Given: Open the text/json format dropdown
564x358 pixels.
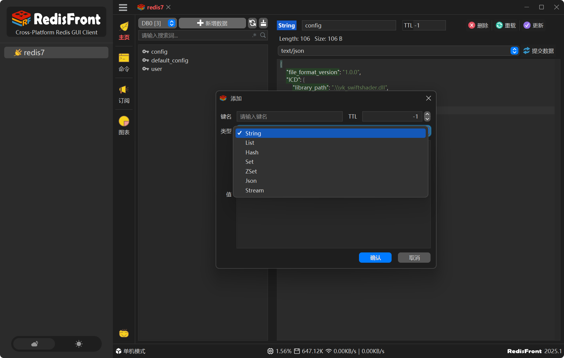Looking at the screenshot, I should pyautogui.click(x=398, y=51).
